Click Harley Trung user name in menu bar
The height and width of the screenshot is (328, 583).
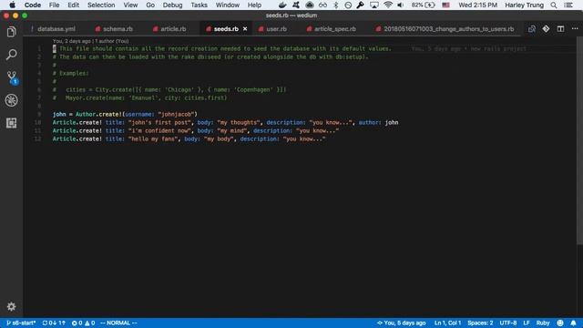(525, 5)
